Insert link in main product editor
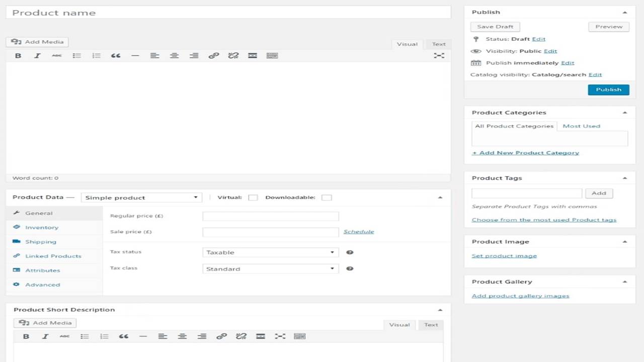The width and height of the screenshot is (644, 362). [x=213, y=56]
